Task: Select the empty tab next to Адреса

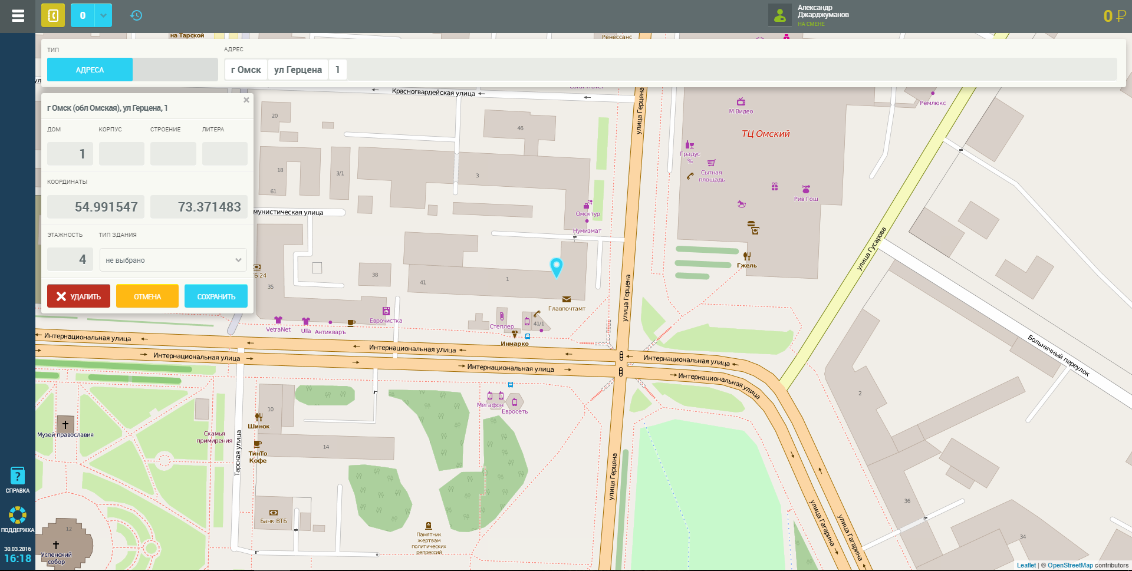Action: [175, 70]
